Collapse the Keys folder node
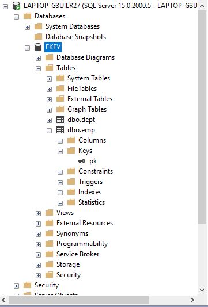Screen dimensions: 208x307 [60, 151]
